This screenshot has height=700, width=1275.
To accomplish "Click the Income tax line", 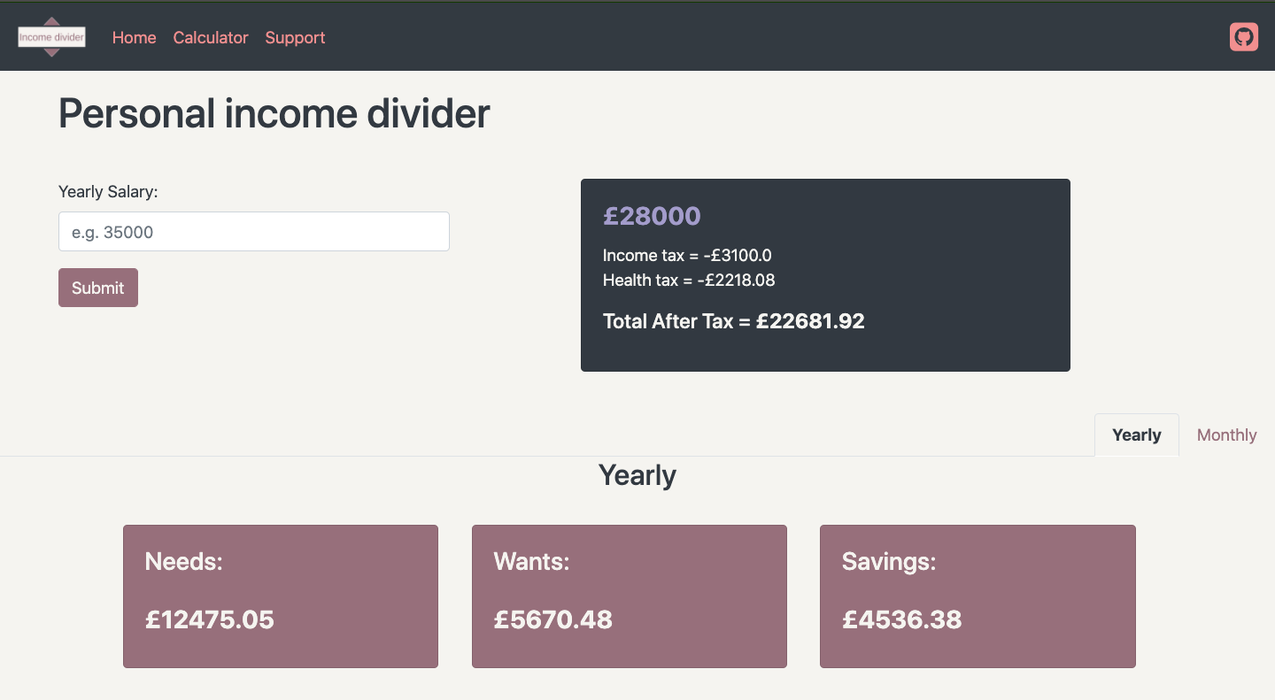I will point(687,256).
